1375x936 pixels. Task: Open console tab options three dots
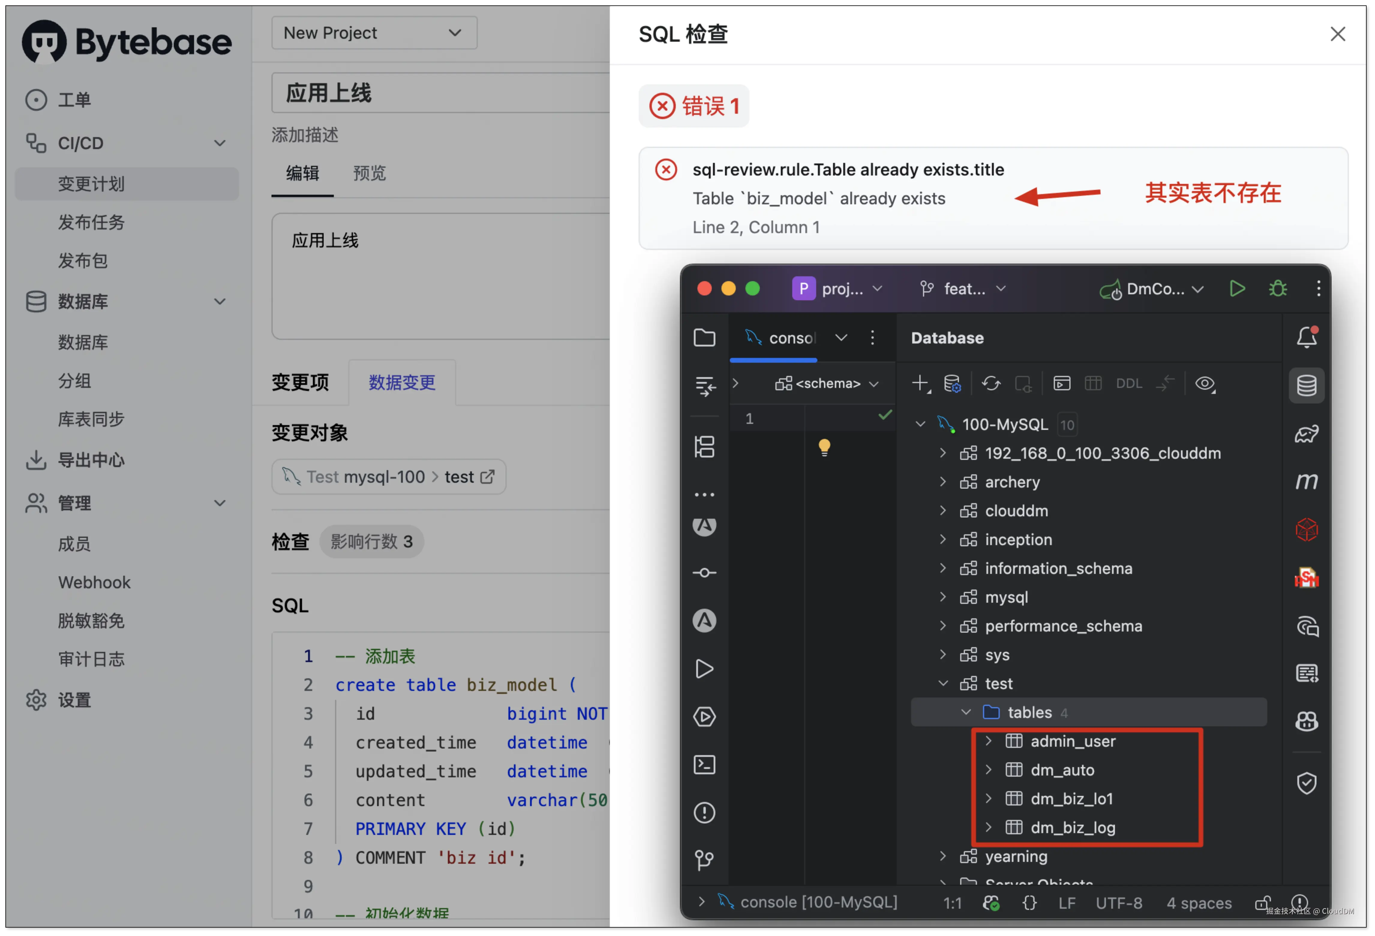872,338
